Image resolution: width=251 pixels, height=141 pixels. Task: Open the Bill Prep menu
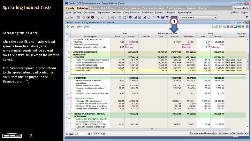(x=77, y=13)
